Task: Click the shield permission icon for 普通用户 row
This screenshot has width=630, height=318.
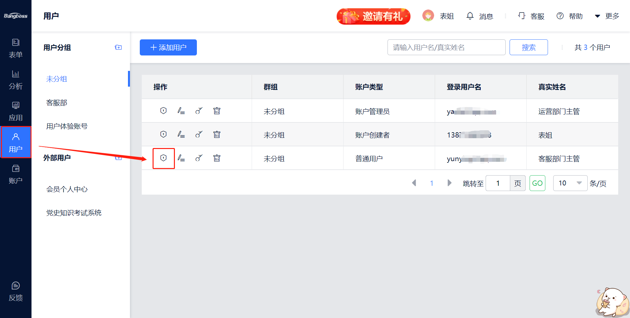Action: point(163,158)
